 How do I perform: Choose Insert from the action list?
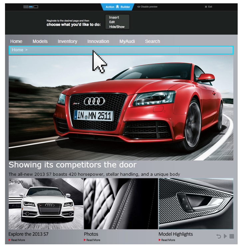114,17
